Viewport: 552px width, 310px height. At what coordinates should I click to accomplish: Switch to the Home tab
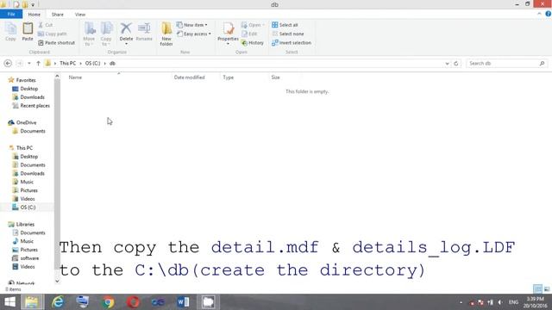click(34, 15)
